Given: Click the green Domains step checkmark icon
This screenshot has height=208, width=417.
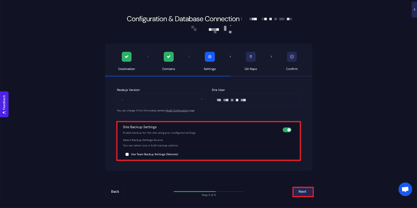Looking at the screenshot, I should pyautogui.click(x=169, y=57).
